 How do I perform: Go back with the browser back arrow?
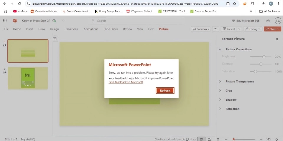(4, 4)
